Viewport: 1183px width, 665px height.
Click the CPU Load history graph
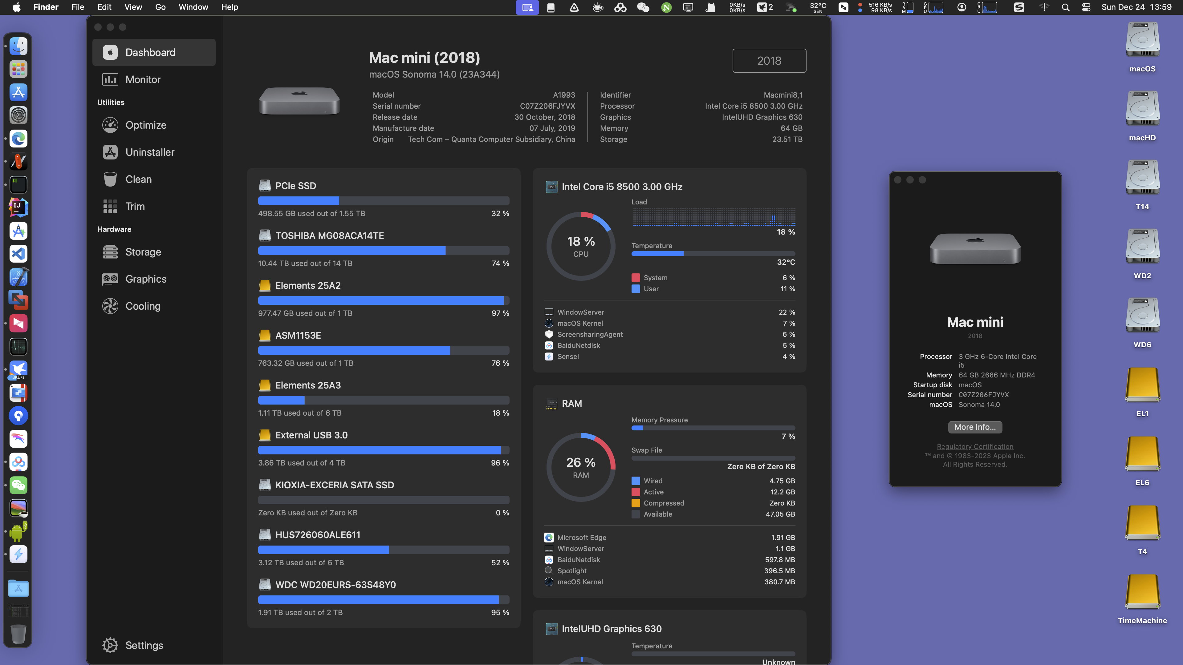click(714, 217)
